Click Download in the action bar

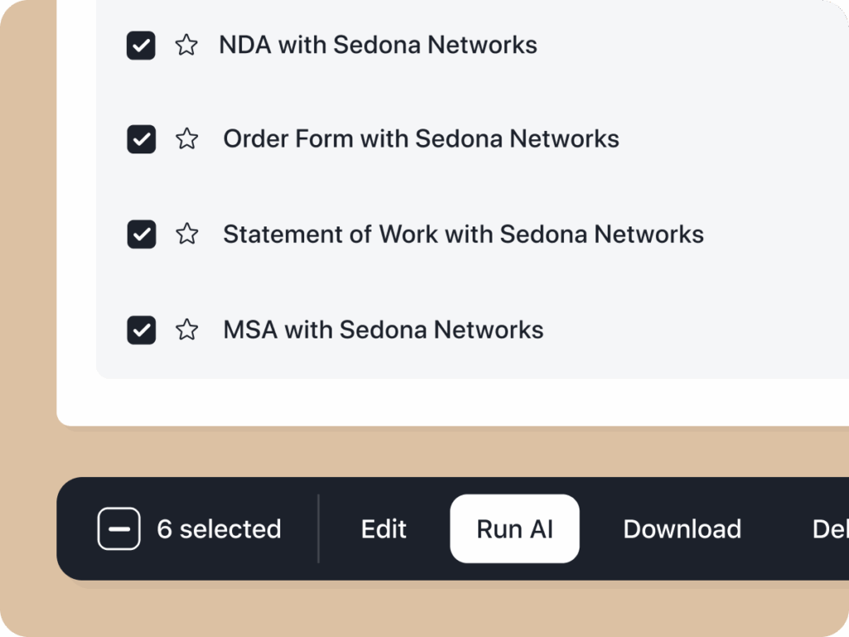click(x=682, y=528)
